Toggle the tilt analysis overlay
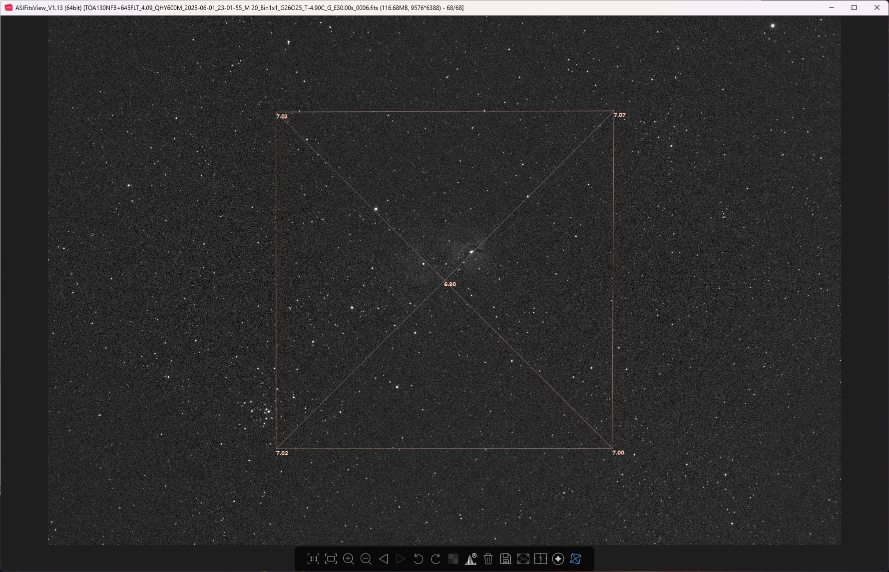Screen dimensions: 889x572 point(575,559)
